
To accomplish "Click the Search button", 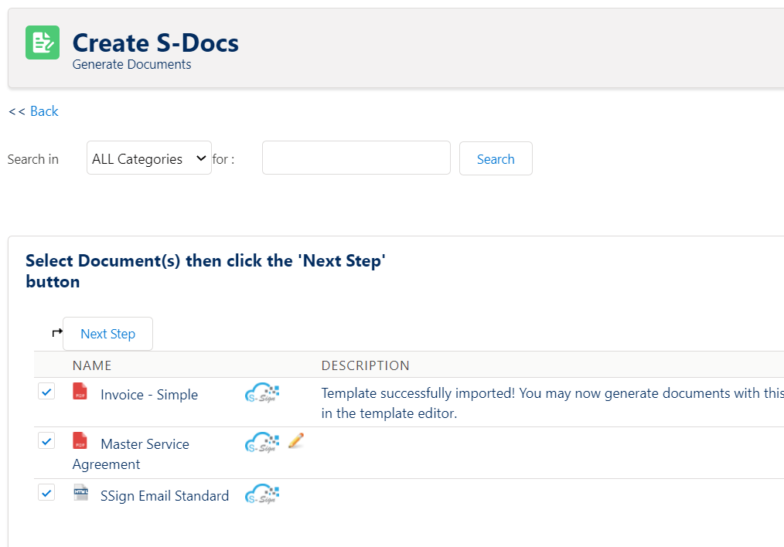I will click(x=496, y=159).
